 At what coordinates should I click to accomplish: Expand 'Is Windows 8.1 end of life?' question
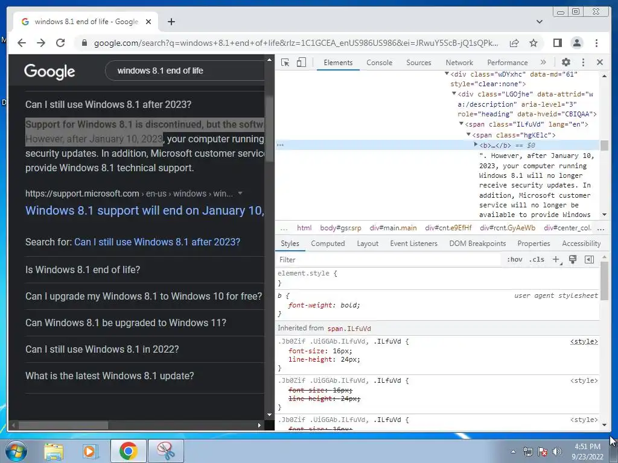click(145, 269)
